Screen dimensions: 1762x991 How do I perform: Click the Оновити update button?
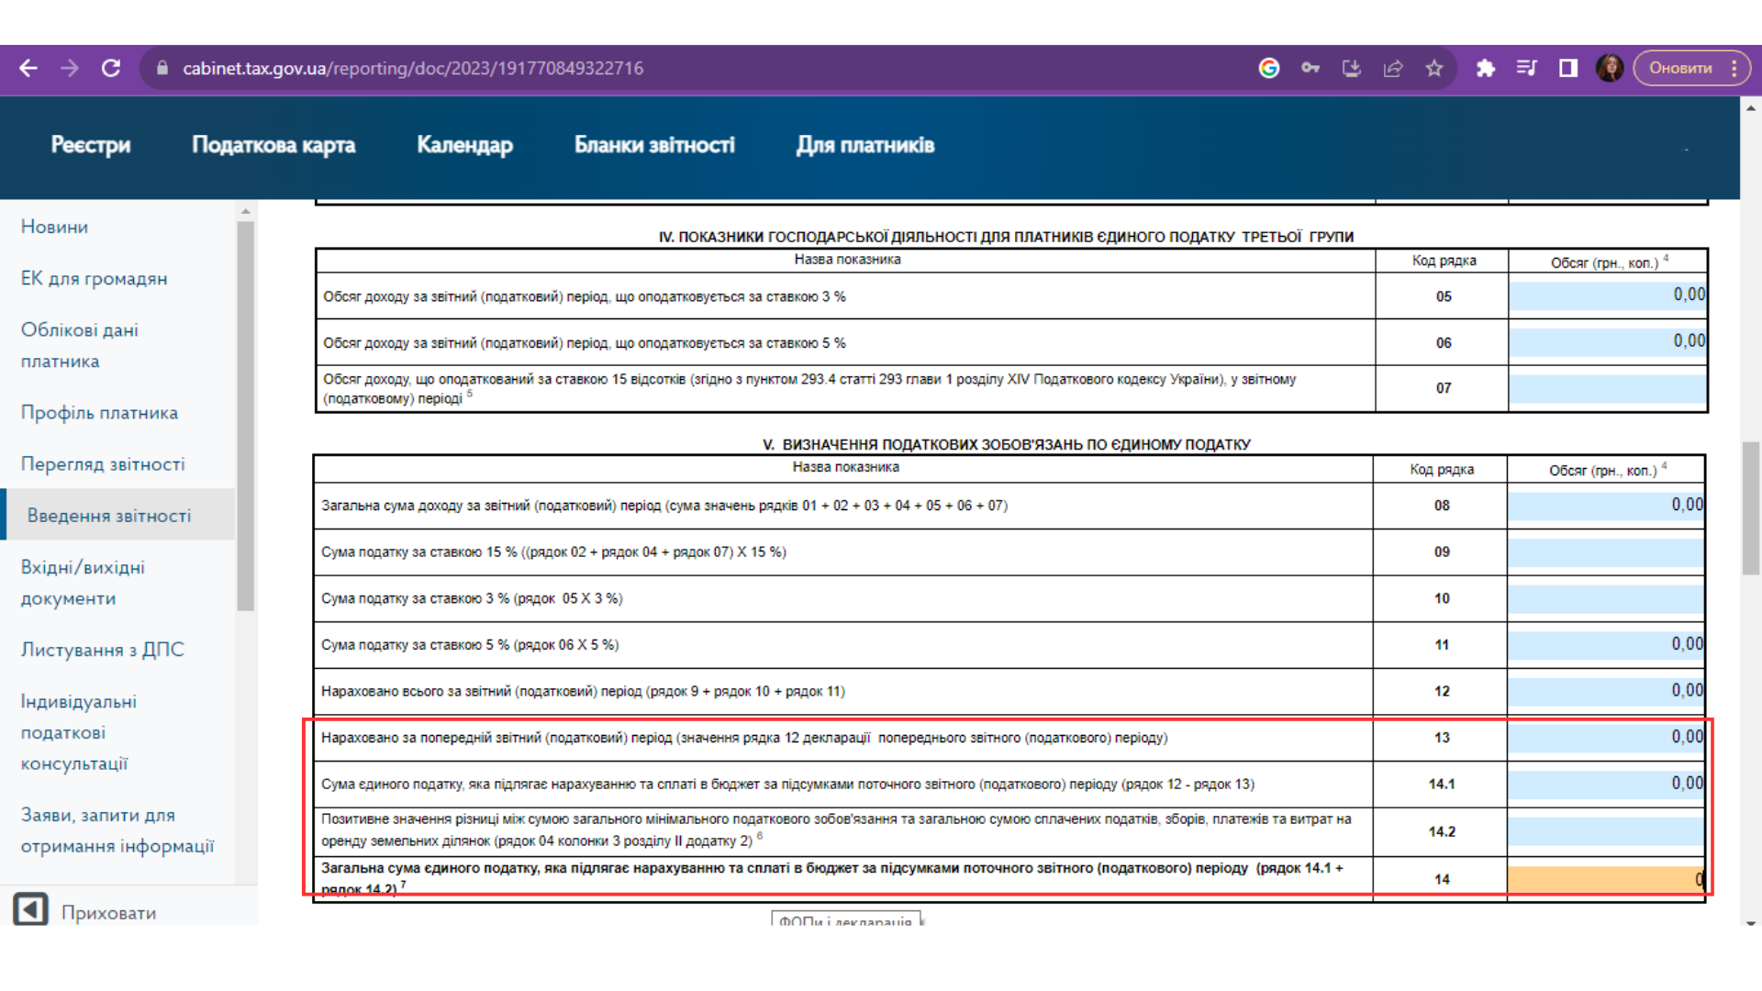[1680, 68]
